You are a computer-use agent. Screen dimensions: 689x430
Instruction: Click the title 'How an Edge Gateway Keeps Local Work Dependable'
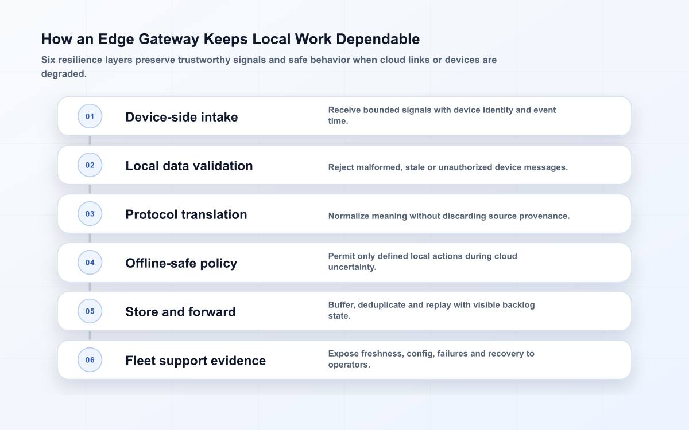[230, 39]
